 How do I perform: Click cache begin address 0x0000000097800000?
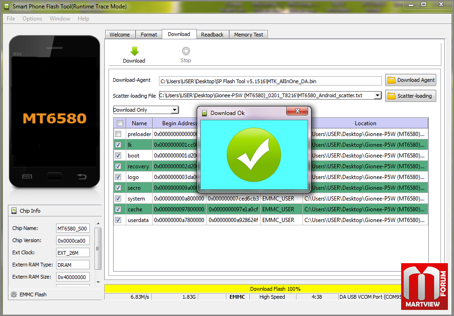pos(179,209)
